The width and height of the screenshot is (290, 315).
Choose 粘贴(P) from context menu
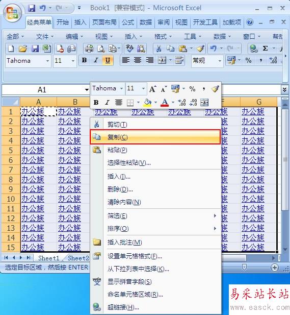coord(155,150)
